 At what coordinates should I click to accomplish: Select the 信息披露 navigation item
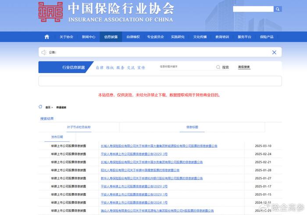click(x=111, y=37)
